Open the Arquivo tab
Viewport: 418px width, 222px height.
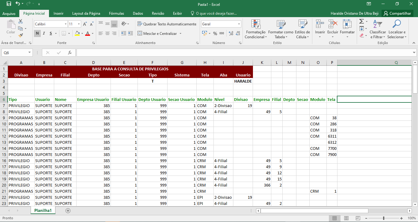(9, 13)
